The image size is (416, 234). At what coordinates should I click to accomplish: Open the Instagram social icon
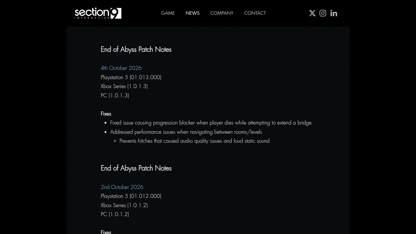323,13
